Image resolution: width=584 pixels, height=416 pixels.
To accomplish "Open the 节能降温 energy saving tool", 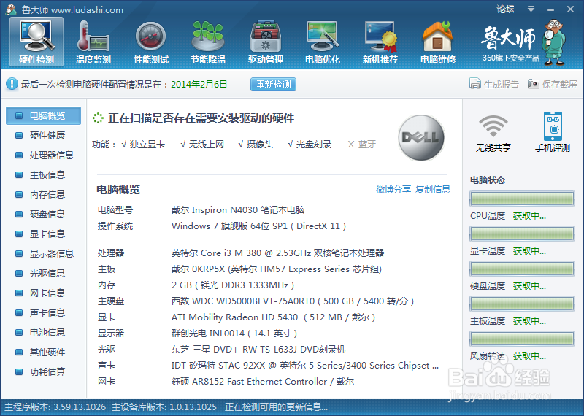I will click(208, 42).
